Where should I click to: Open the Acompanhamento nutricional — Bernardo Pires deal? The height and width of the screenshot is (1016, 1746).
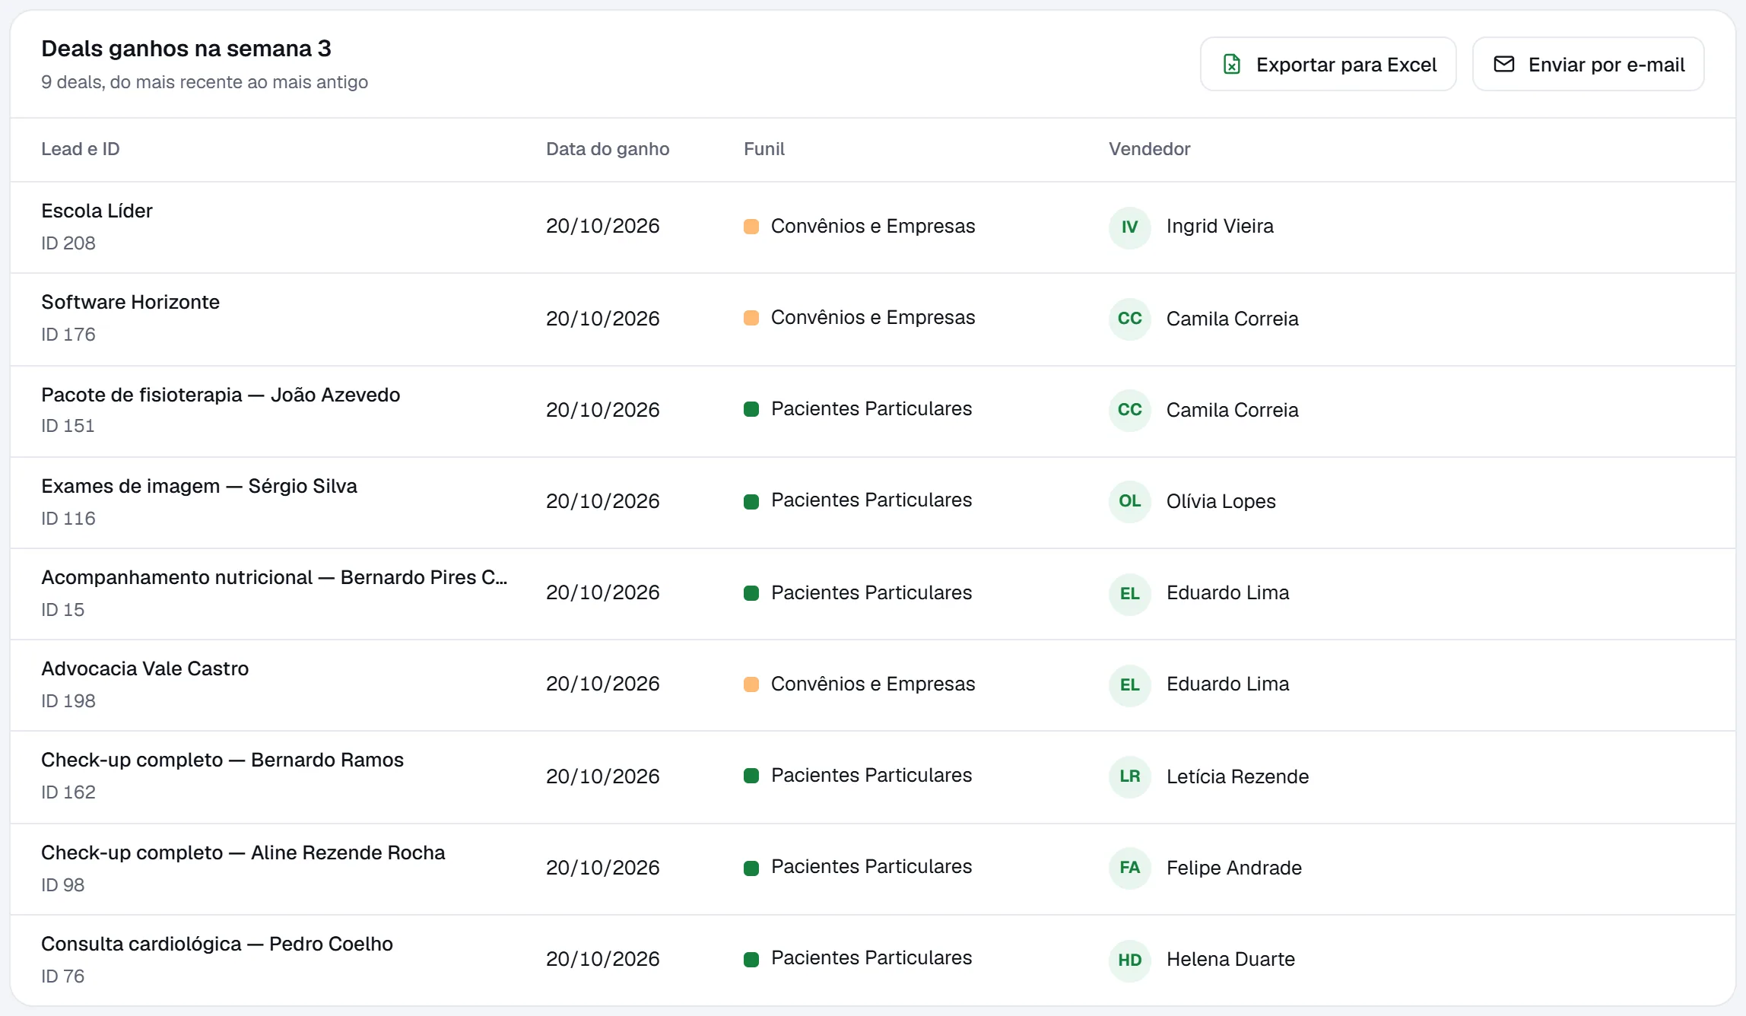coord(275,577)
